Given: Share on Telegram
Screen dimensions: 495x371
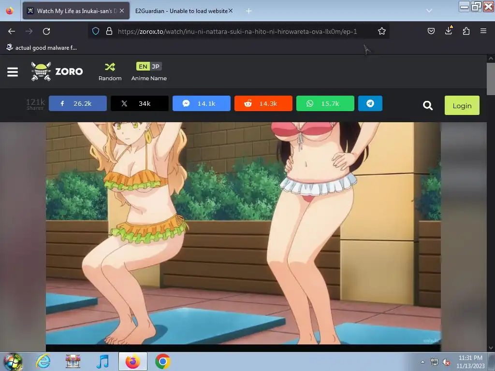Looking at the screenshot, I should tap(370, 103).
